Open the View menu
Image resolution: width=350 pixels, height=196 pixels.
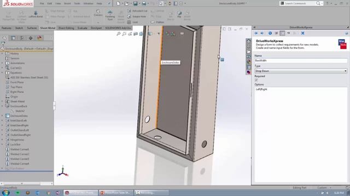pyautogui.click(x=58, y=4)
